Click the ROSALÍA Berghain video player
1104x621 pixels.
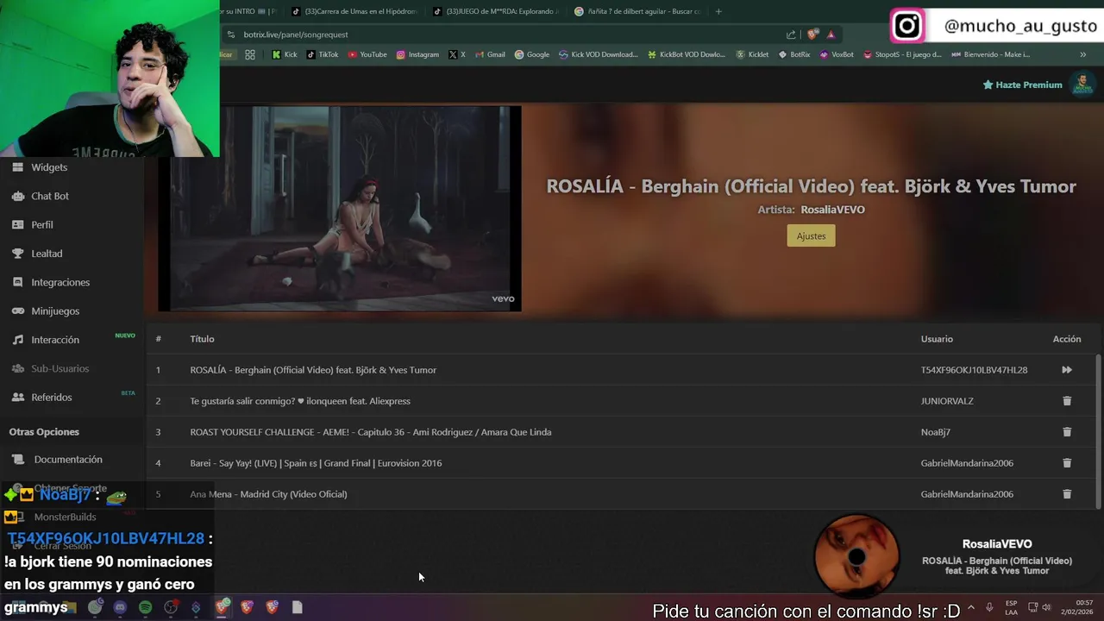pyautogui.click(x=340, y=209)
